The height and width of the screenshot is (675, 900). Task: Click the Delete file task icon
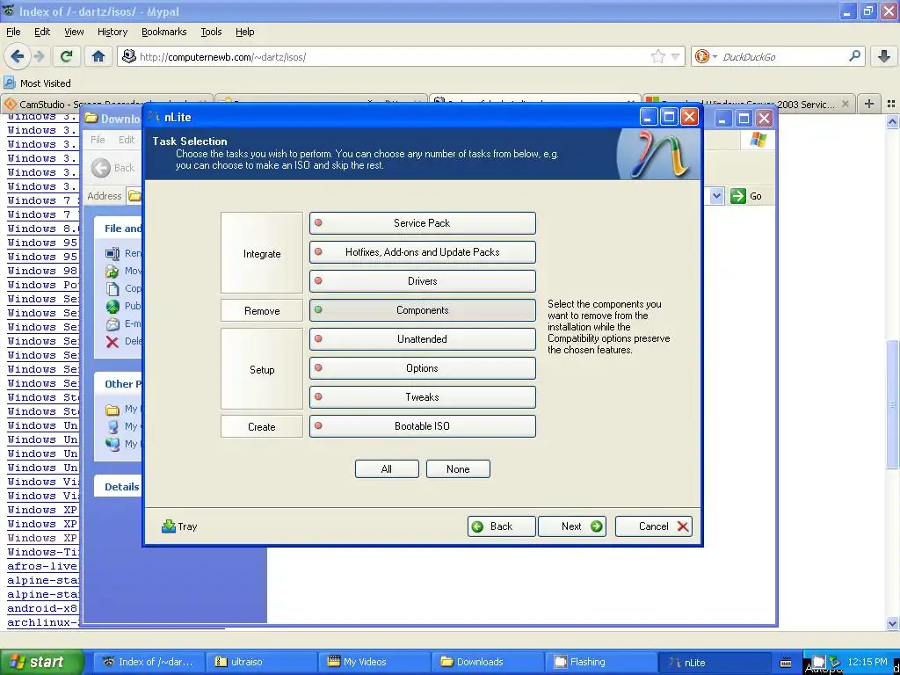[x=112, y=342]
